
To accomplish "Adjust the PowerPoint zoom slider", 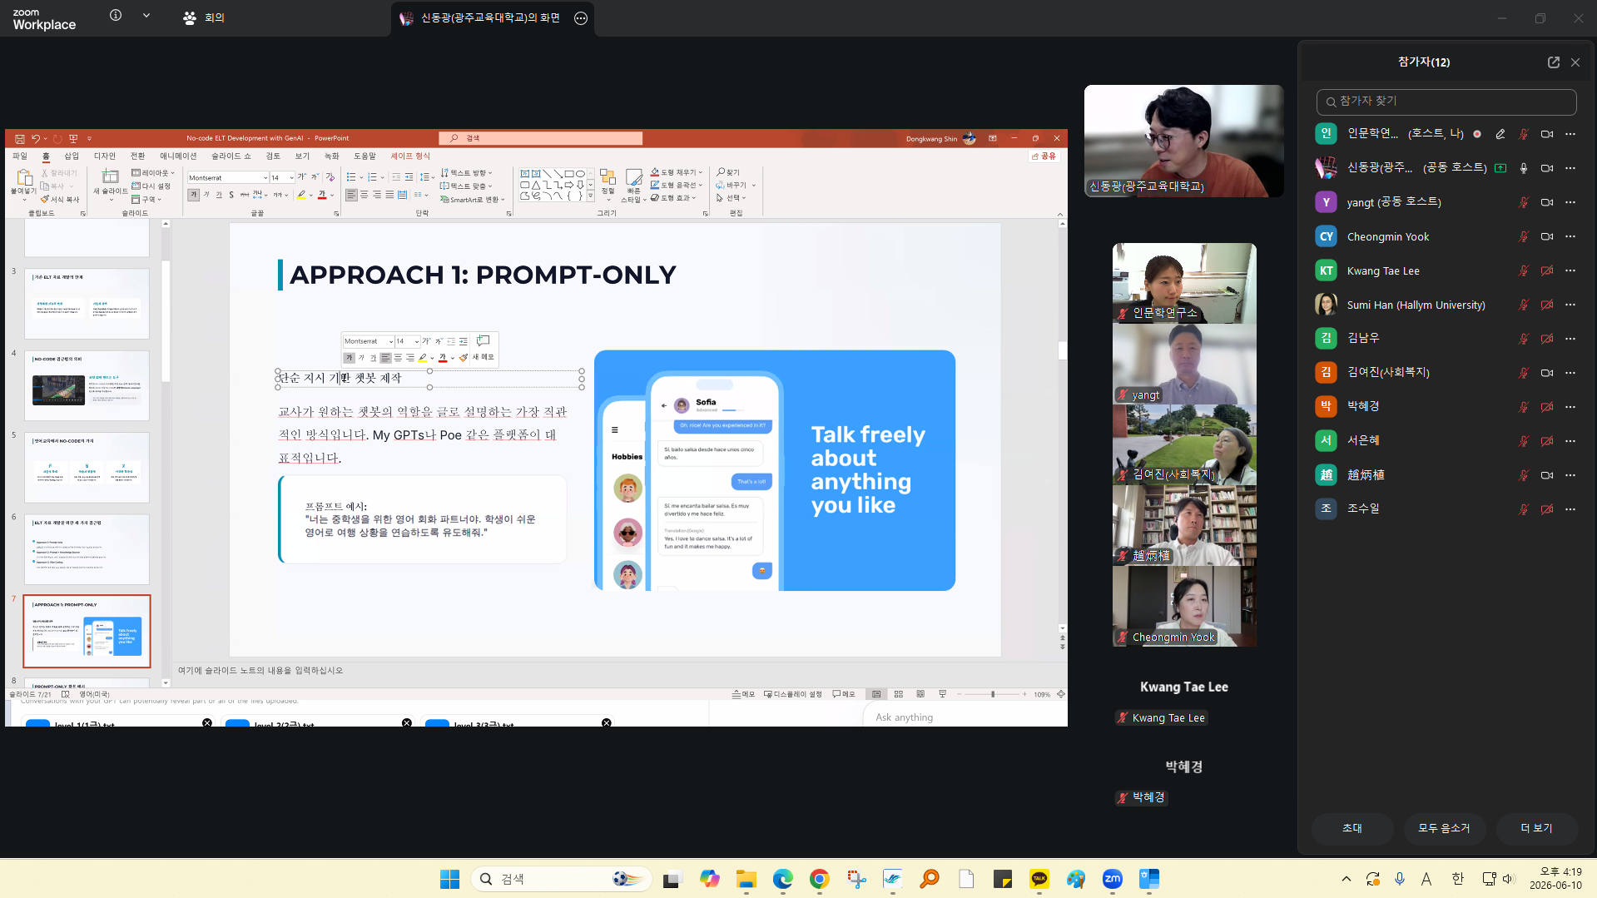I will (992, 694).
